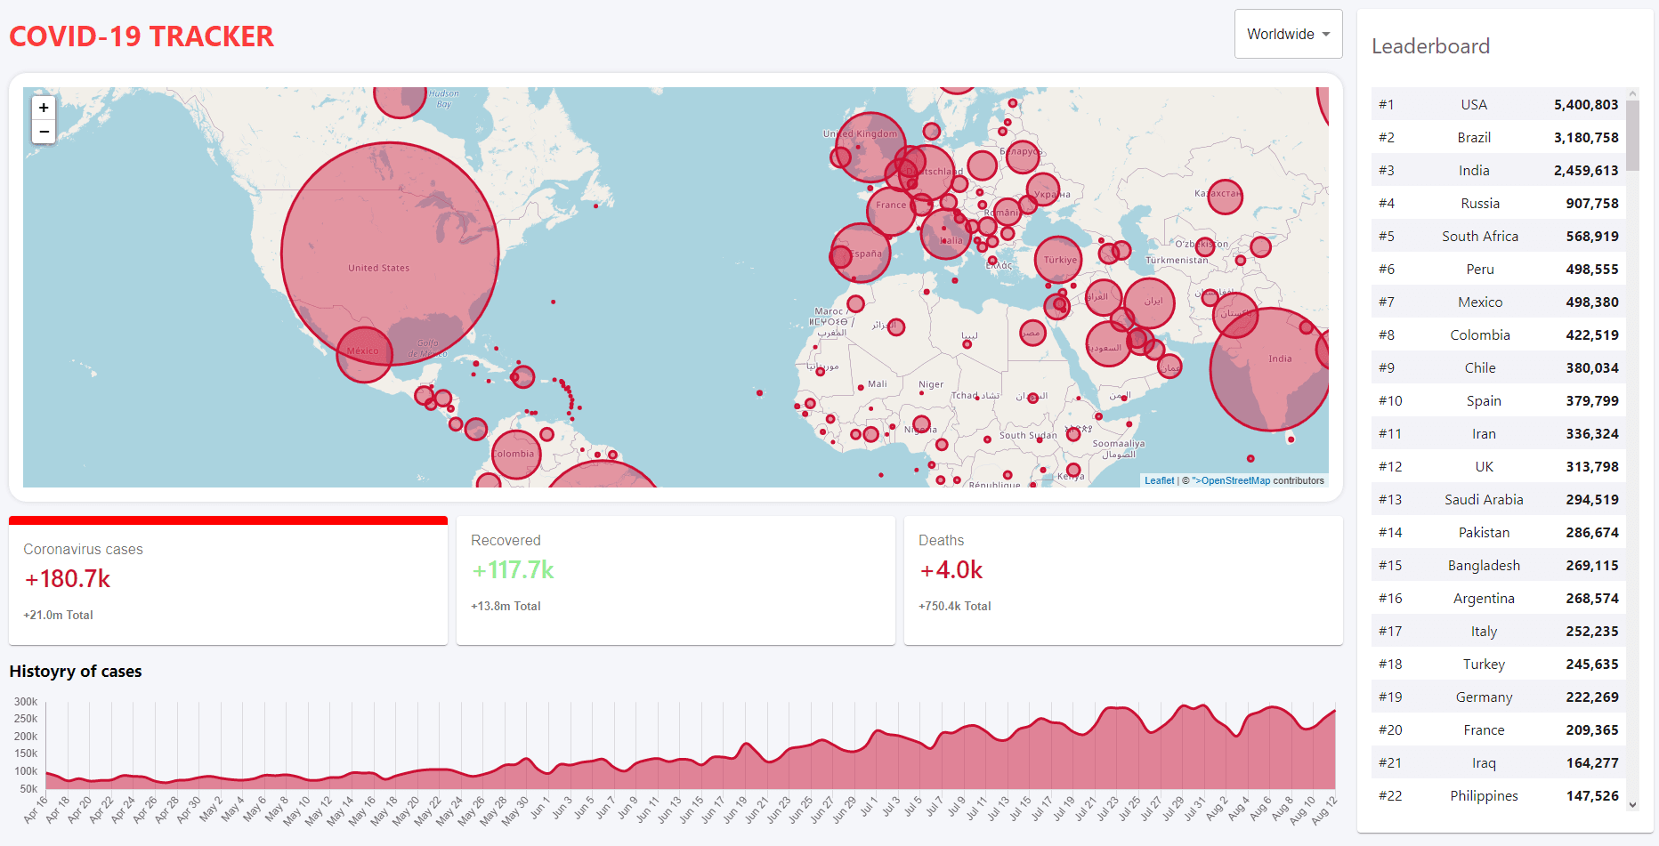The width and height of the screenshot is (1659, 846).
Task: Select Colombia row in leaderboard
Action: pos(1499,334)
